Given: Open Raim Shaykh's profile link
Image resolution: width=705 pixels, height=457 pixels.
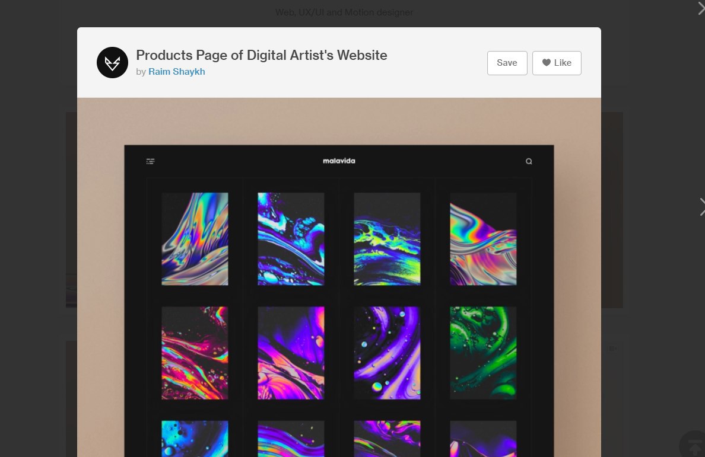Looking at the screenshot, I should [177, 72].
